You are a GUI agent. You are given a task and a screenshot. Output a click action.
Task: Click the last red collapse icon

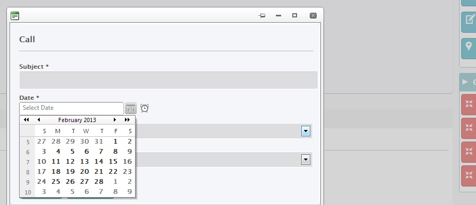pos(469,175)
